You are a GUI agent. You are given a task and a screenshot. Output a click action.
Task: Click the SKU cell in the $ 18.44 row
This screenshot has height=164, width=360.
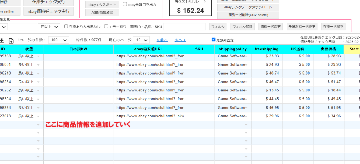click(x=199, y=90)
